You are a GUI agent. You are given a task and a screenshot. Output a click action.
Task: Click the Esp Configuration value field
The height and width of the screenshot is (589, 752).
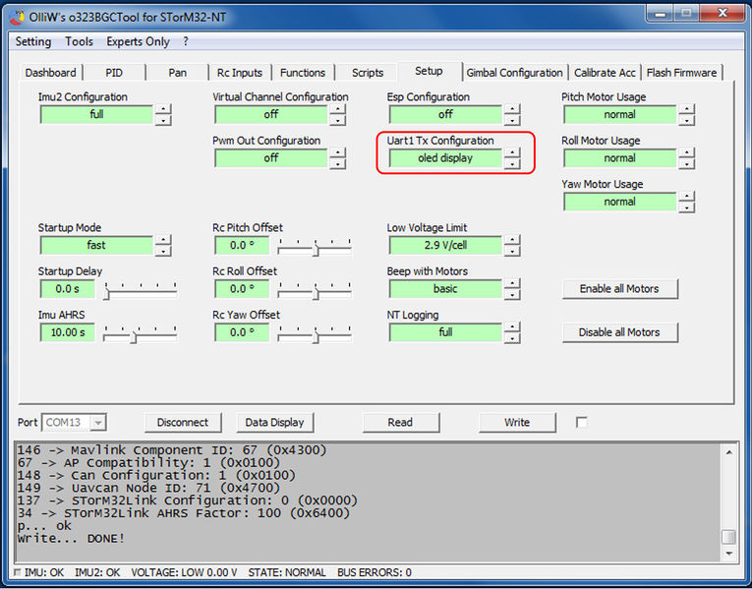click(445, 115)
